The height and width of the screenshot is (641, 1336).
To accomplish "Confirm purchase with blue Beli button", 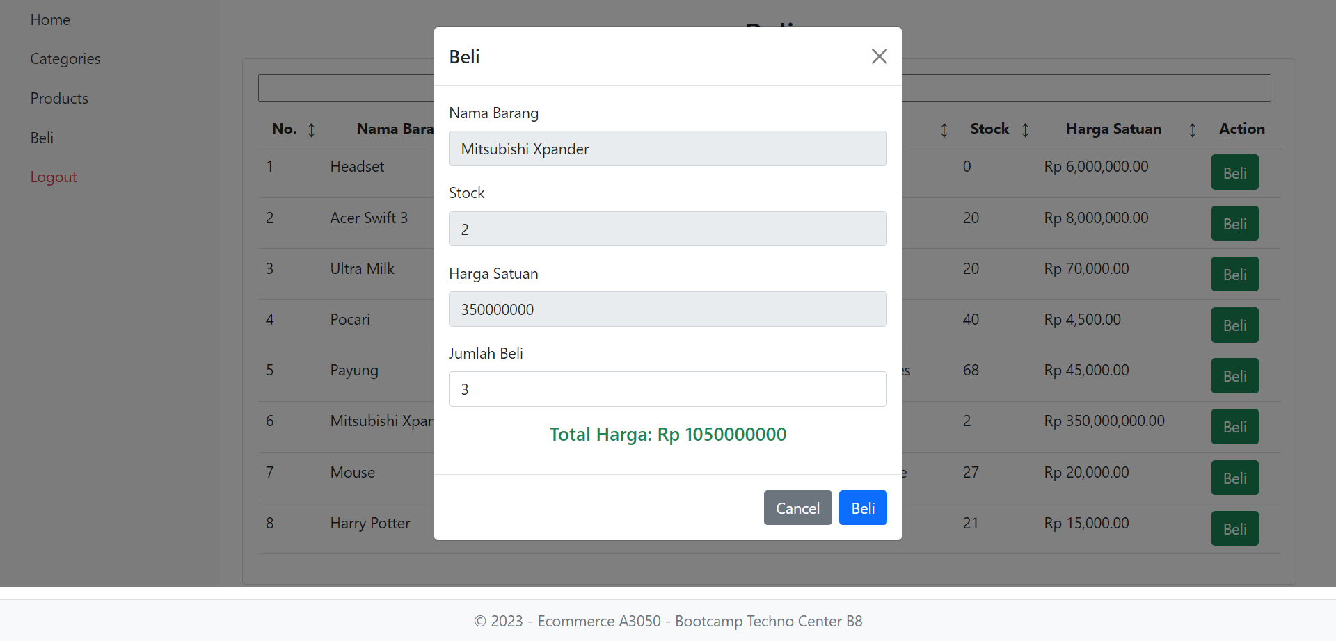I will [862, 508].
